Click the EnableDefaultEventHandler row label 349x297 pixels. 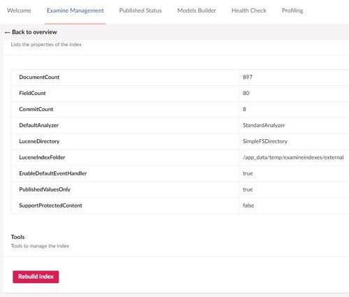click(x=53, y=173)
